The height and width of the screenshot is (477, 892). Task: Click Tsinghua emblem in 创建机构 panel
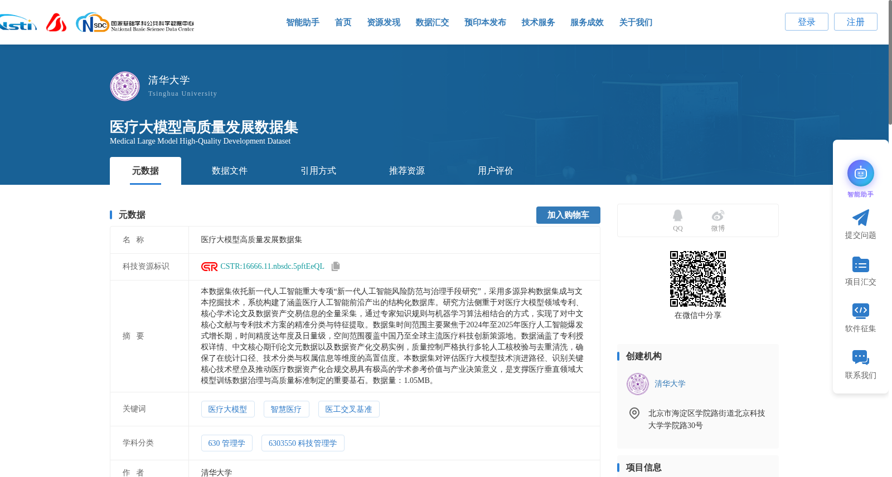pos(637,384)
